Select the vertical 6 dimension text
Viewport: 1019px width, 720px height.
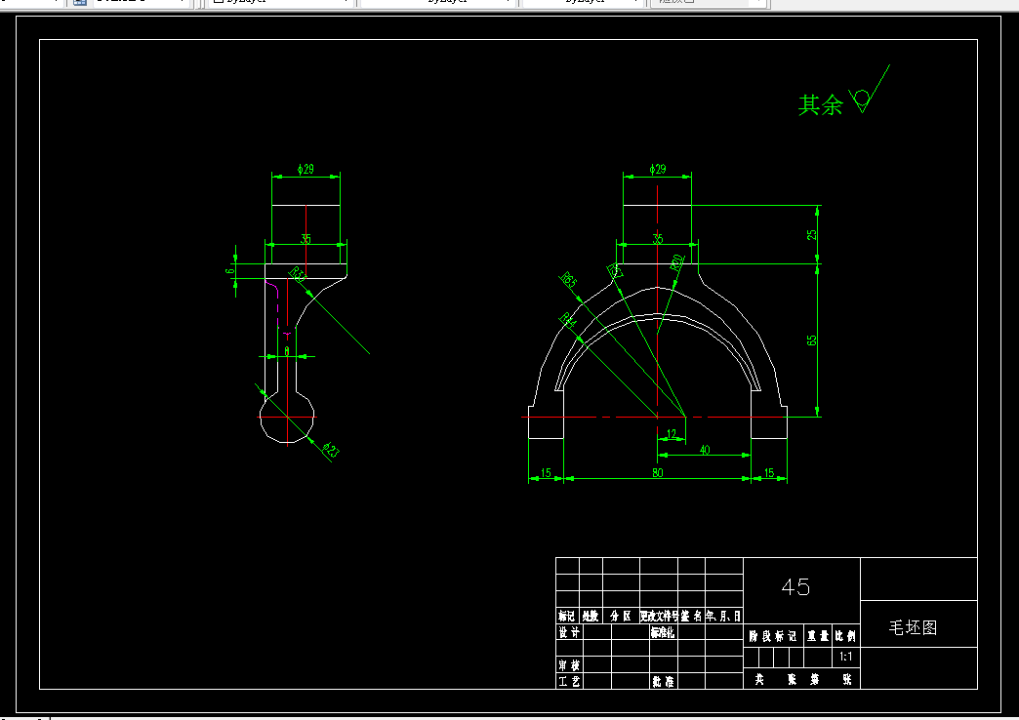(x=229, y=270)
